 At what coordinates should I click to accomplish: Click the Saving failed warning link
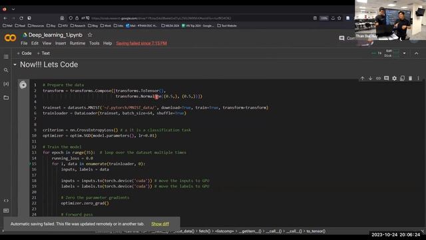[142, 43]
